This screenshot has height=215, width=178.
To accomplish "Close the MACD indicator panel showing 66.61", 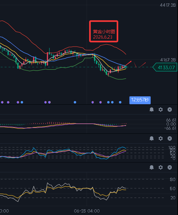I will (170, 110).
